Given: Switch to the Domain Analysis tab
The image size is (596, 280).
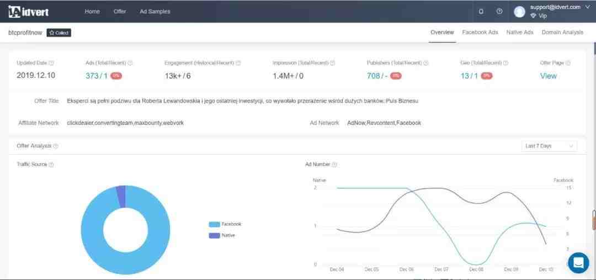Looking at the screenshot, I should click(562, 33).
